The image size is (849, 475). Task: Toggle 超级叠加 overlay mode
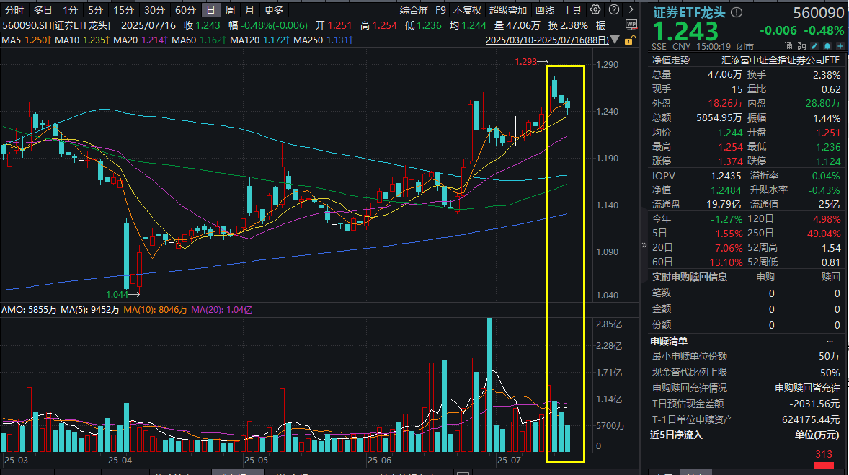(508, 10)
